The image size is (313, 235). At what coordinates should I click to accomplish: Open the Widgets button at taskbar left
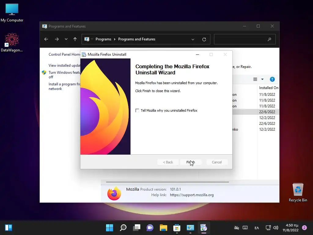9,228
